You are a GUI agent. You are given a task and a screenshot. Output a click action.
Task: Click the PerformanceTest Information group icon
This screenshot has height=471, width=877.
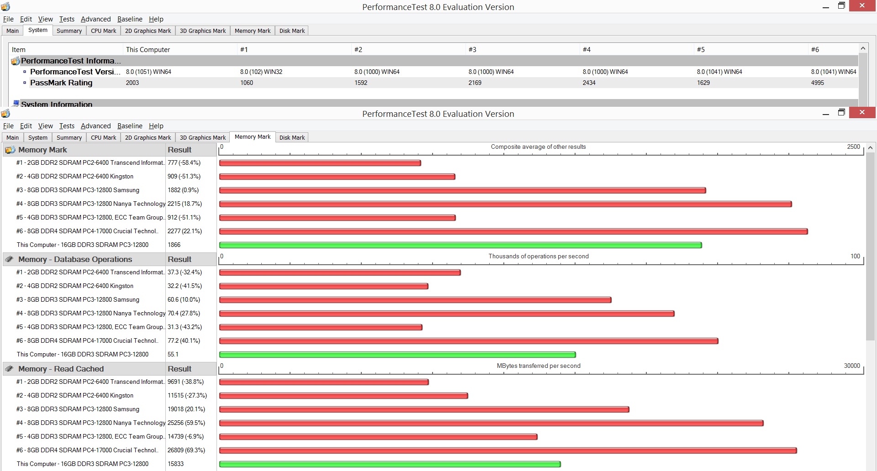15,61
